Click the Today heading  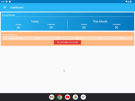(x=35, y=22)
